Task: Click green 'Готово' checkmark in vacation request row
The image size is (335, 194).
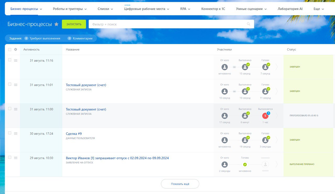Action: pyautogui.click(x=245, y=165)
